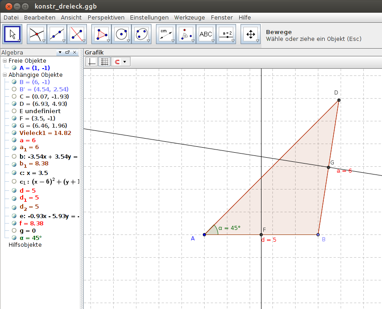The height and width of the screenshot is (309, 382).
Task: Toggle the grid display
Action: pyautogui.click(x=104, y=61)
